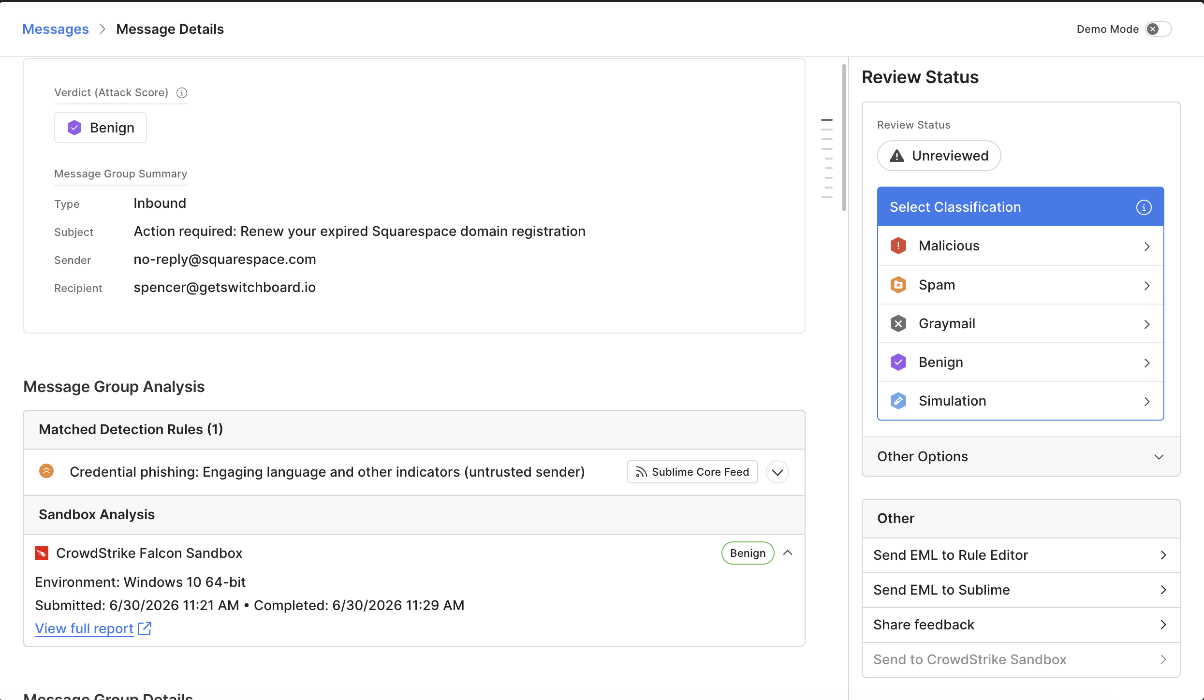
Task: Expand the Credential phishing rule details
Action: (x=778, y=472)
